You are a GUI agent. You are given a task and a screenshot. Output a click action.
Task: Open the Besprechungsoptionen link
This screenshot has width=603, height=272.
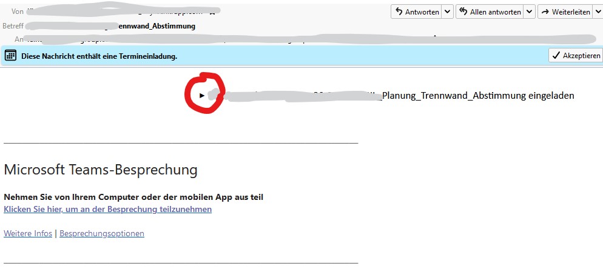point(102,234)
